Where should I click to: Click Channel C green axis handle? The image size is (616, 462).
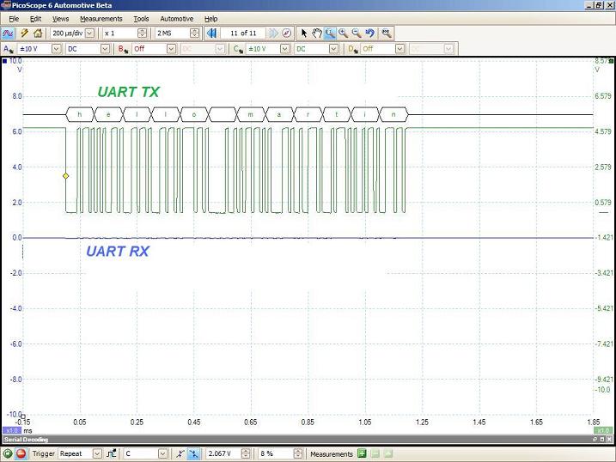[x=611, y=61]
